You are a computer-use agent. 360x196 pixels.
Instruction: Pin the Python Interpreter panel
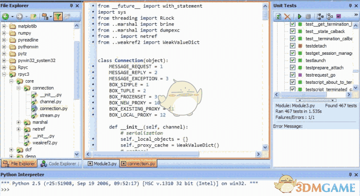point(350,175)
